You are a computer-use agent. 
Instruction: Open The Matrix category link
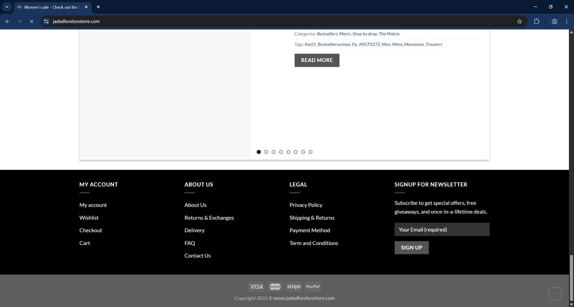[x=389, y=34]
